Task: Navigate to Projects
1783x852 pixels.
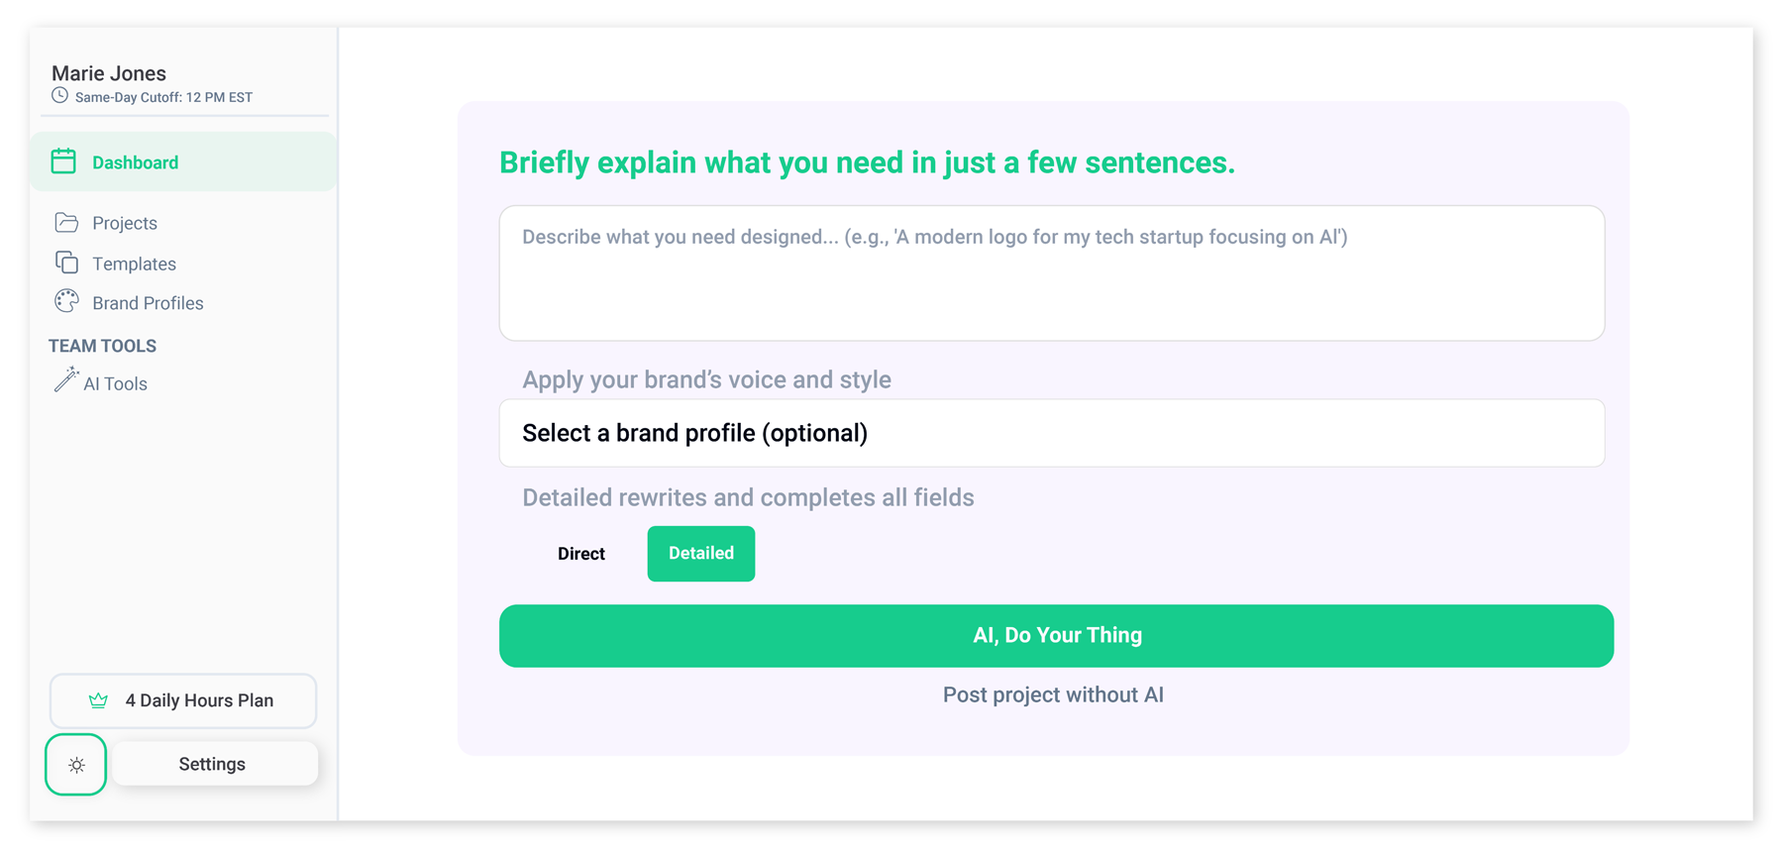Action: point(124,222)
